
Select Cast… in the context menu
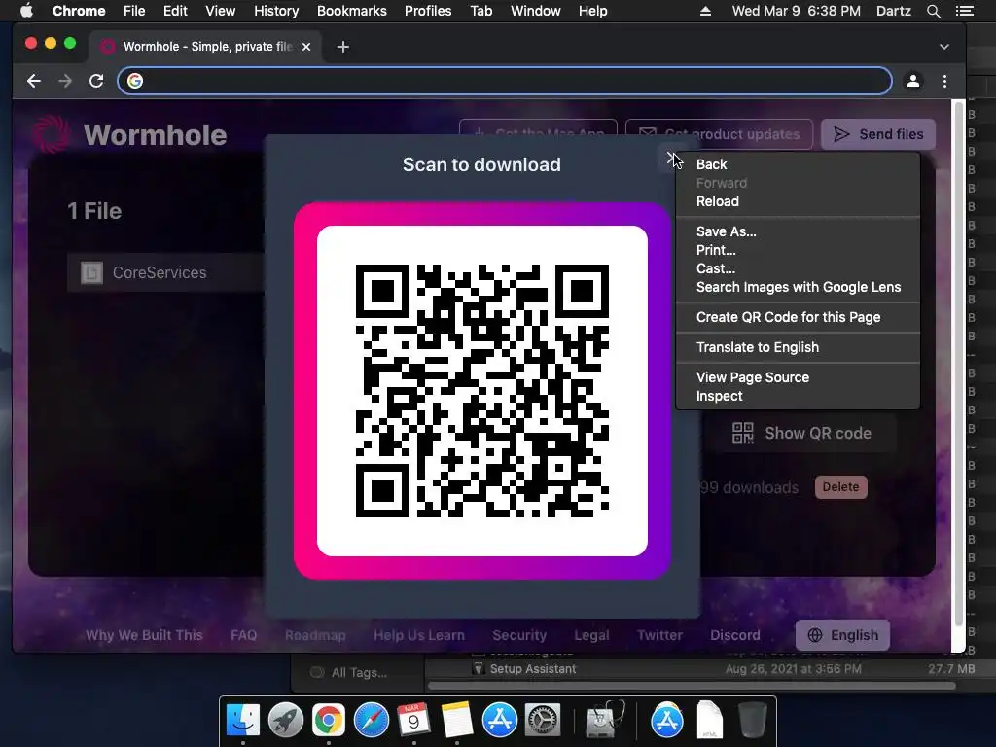click(x=798, y=268)
